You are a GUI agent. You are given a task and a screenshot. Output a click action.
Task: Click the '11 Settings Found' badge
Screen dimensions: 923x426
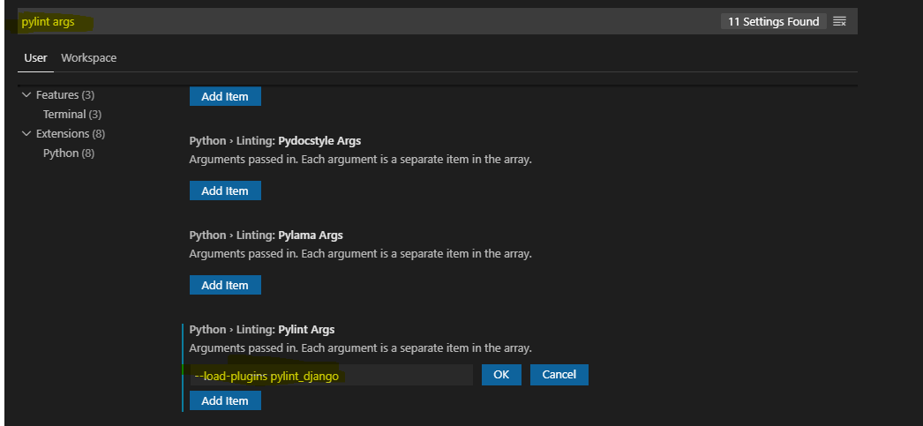click(x=773, y=22)
